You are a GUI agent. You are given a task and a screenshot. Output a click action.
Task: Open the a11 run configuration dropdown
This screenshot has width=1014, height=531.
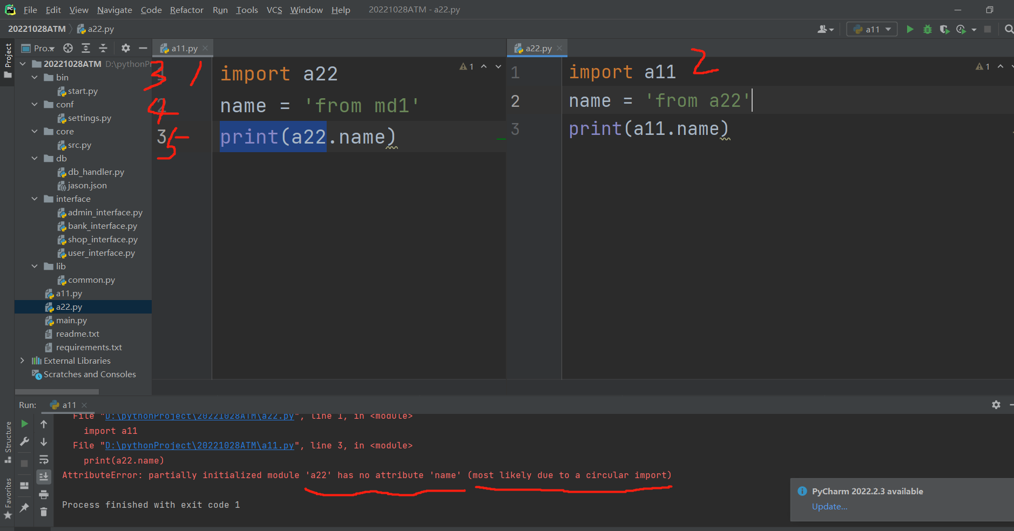[x=872, y=29]
